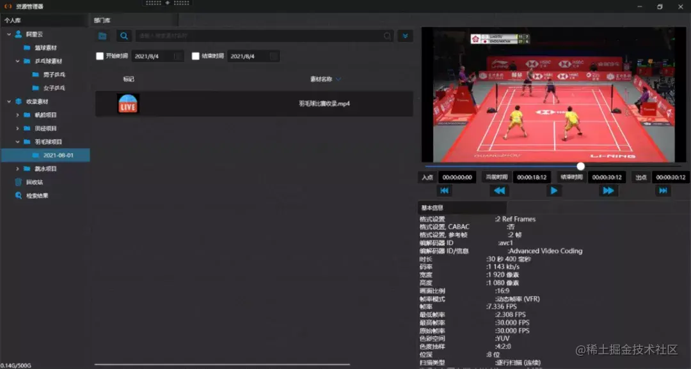Screen dimensions: 691x369
Task: Select the 羽毛球比赛收录.mp4 row
Action: [254, 103]
